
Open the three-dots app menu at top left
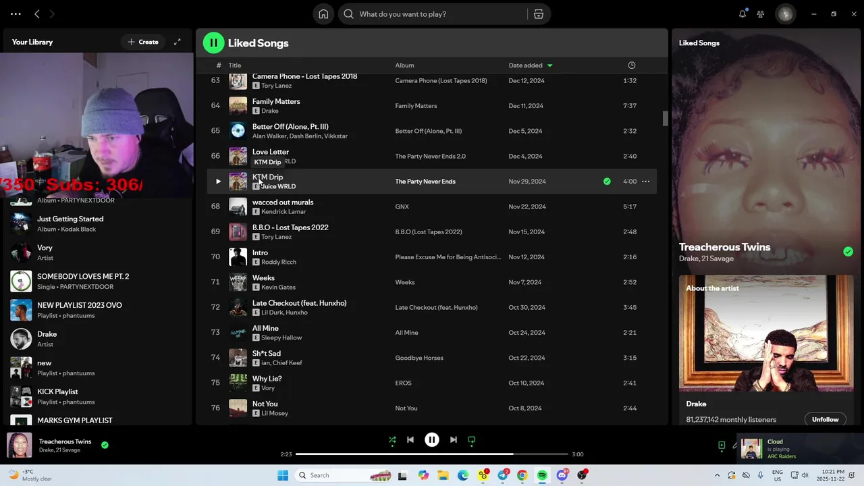(16, 14)
